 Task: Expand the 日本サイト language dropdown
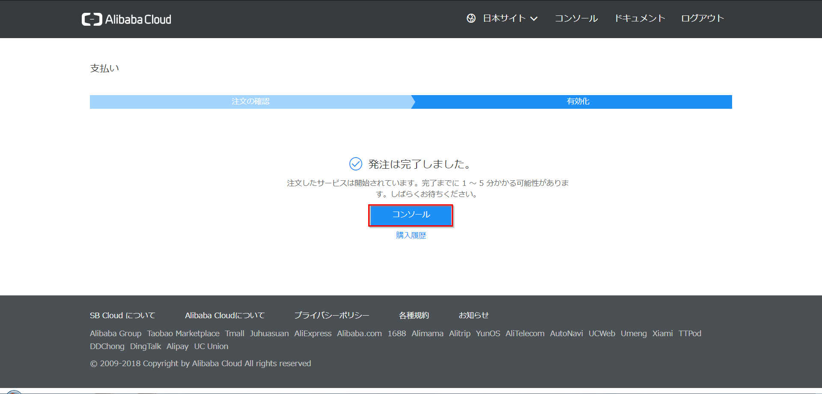click(x=510, y=18)
